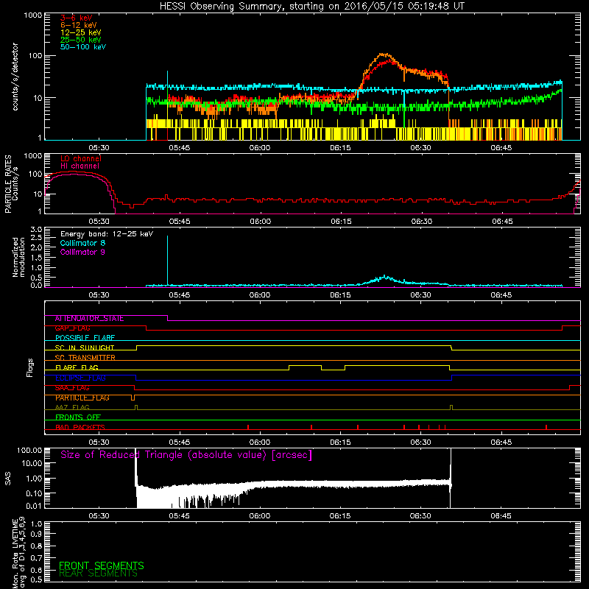The height and width of the screenshot is (589, 589).
Task: Select the '50-100 keV' legend entry
Action: [x=83, y=47]
